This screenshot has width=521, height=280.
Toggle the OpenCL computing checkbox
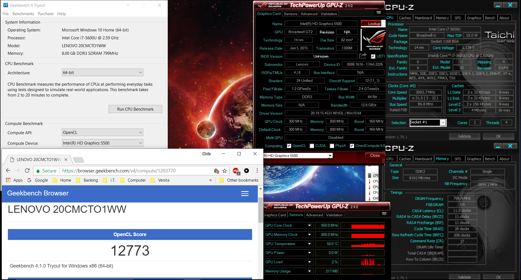point(289,146)
